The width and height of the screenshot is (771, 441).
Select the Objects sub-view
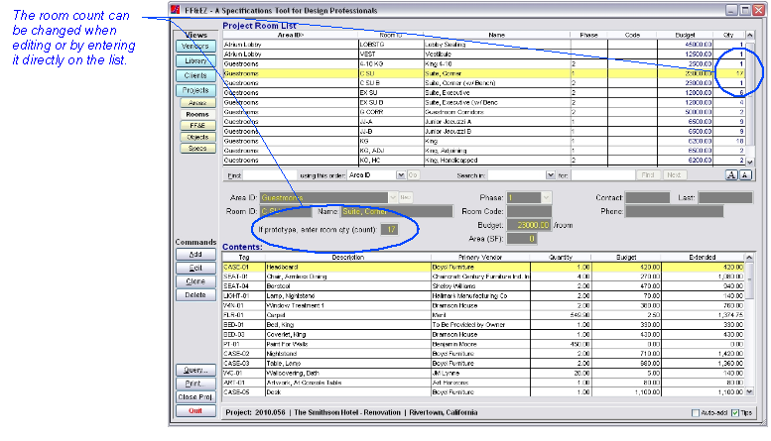[x=197, y=137]
